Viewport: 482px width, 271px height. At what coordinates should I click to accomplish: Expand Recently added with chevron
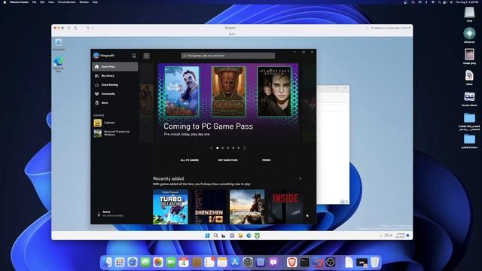[300, 178]
